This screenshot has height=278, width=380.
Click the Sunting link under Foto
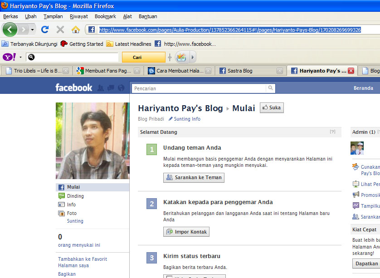click(x=75, y=221)
